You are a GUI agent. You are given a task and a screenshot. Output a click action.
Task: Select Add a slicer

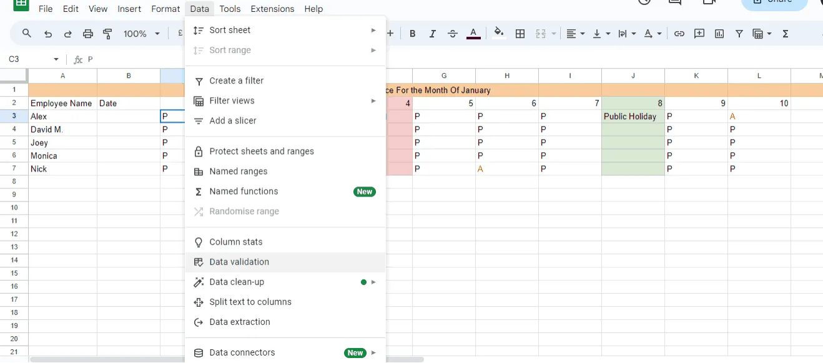pyautogui.click(x=285, y=120)
